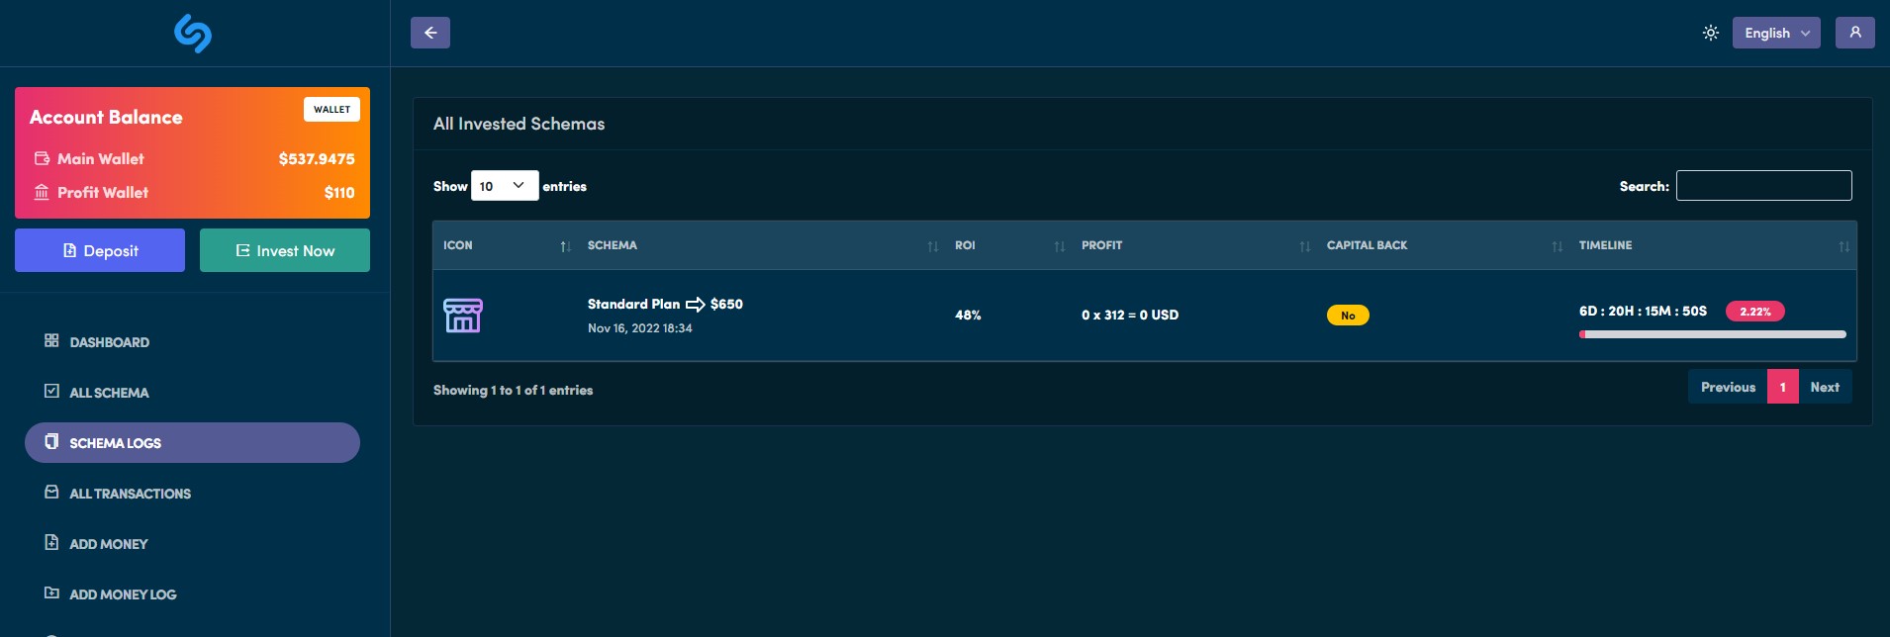Click the All Invested Schemas heading
This screenshot has width=1890, height=637.
tap(519, 124)
